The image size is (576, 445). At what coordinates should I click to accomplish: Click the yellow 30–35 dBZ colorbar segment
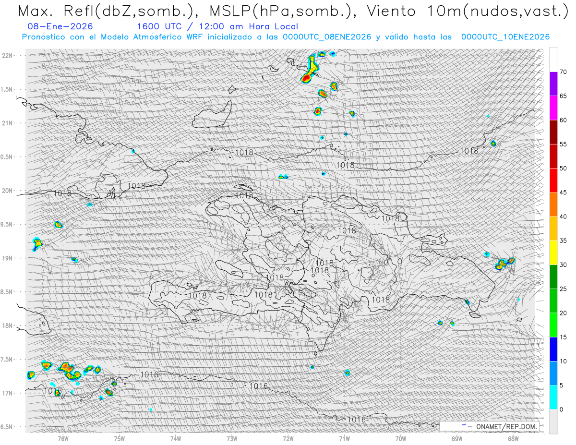point(553,253)
